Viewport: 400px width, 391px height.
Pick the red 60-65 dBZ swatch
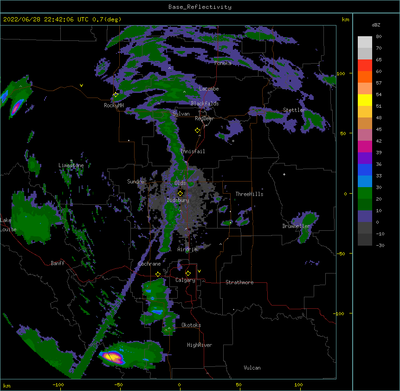[365, 65]
